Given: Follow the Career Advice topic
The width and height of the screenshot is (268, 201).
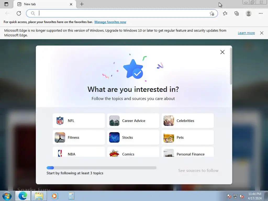Looking at the screenshot, I should (x=133, y=121).
